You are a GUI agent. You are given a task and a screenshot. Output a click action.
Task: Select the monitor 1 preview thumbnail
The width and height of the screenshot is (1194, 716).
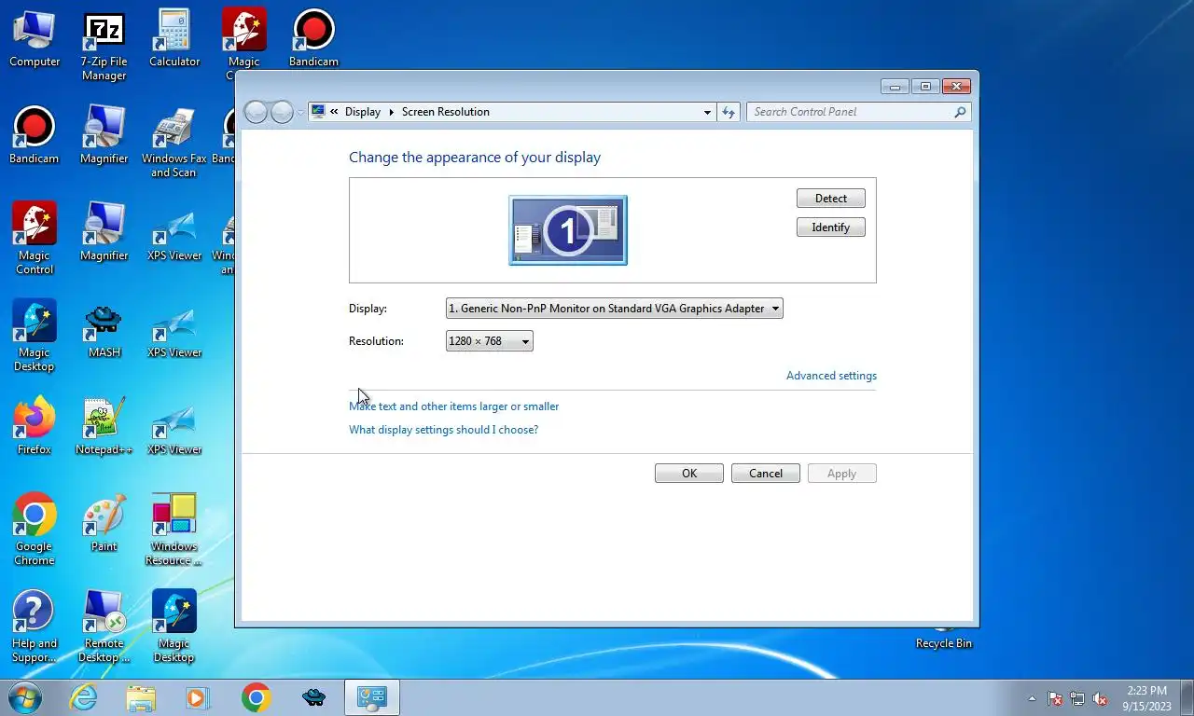click(x=568, y=230)
